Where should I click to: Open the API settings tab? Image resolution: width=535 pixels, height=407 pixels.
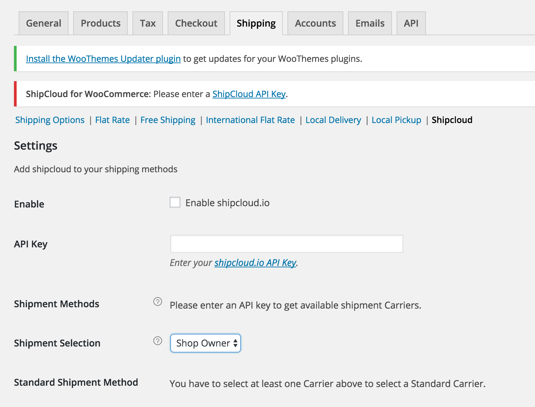[411, 23]
